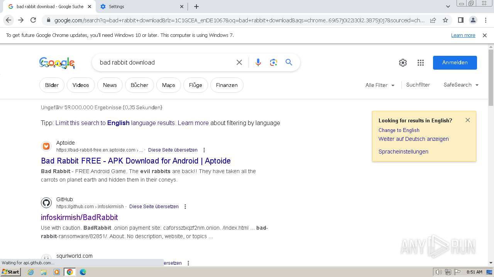Bookmark this page with star icon
Screen dimensions: 494x277
pos(445,20)
